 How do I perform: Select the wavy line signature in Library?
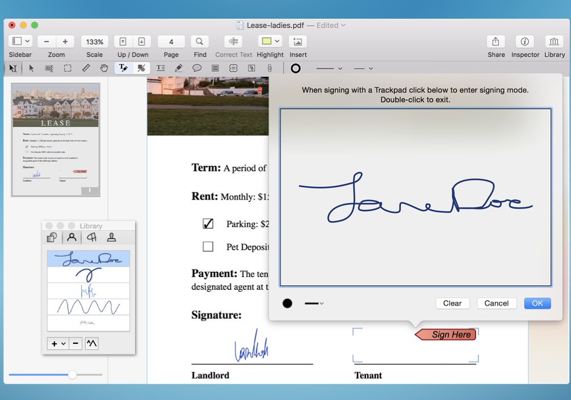[x=89, y=307]
